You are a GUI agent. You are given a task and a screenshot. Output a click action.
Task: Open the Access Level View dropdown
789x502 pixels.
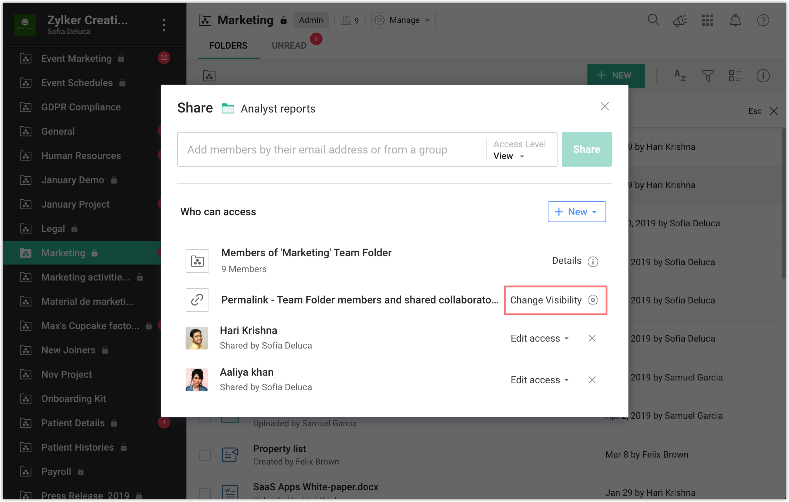[x=509, y=156]
